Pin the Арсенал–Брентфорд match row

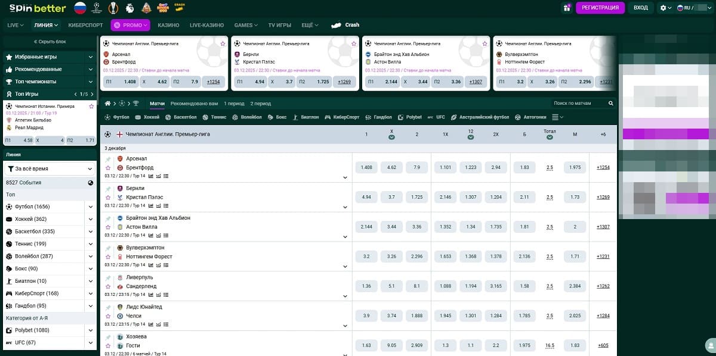click(x=108, y=159)
